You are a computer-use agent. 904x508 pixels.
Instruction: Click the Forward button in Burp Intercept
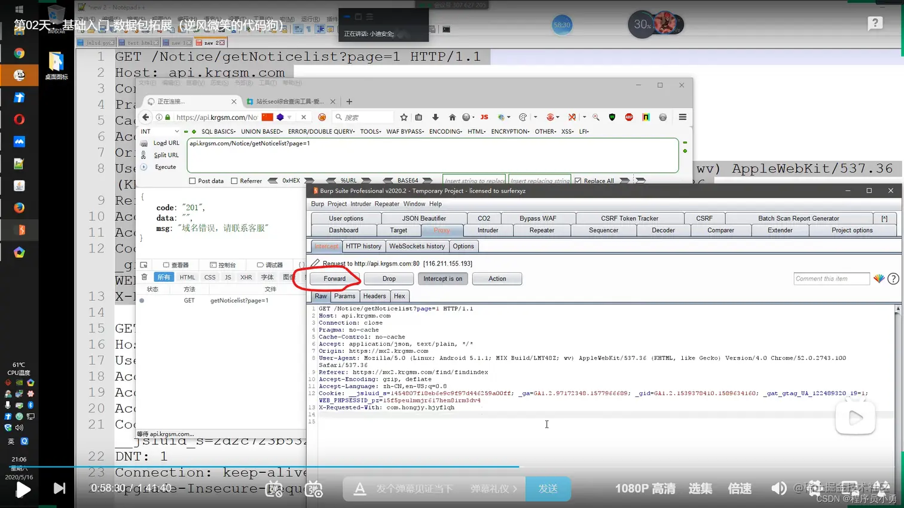click(334, 279)
